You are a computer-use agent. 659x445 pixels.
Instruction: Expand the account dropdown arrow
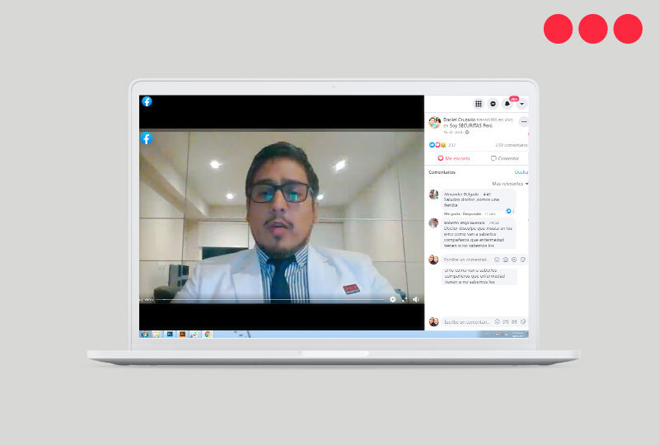(521, 104)
